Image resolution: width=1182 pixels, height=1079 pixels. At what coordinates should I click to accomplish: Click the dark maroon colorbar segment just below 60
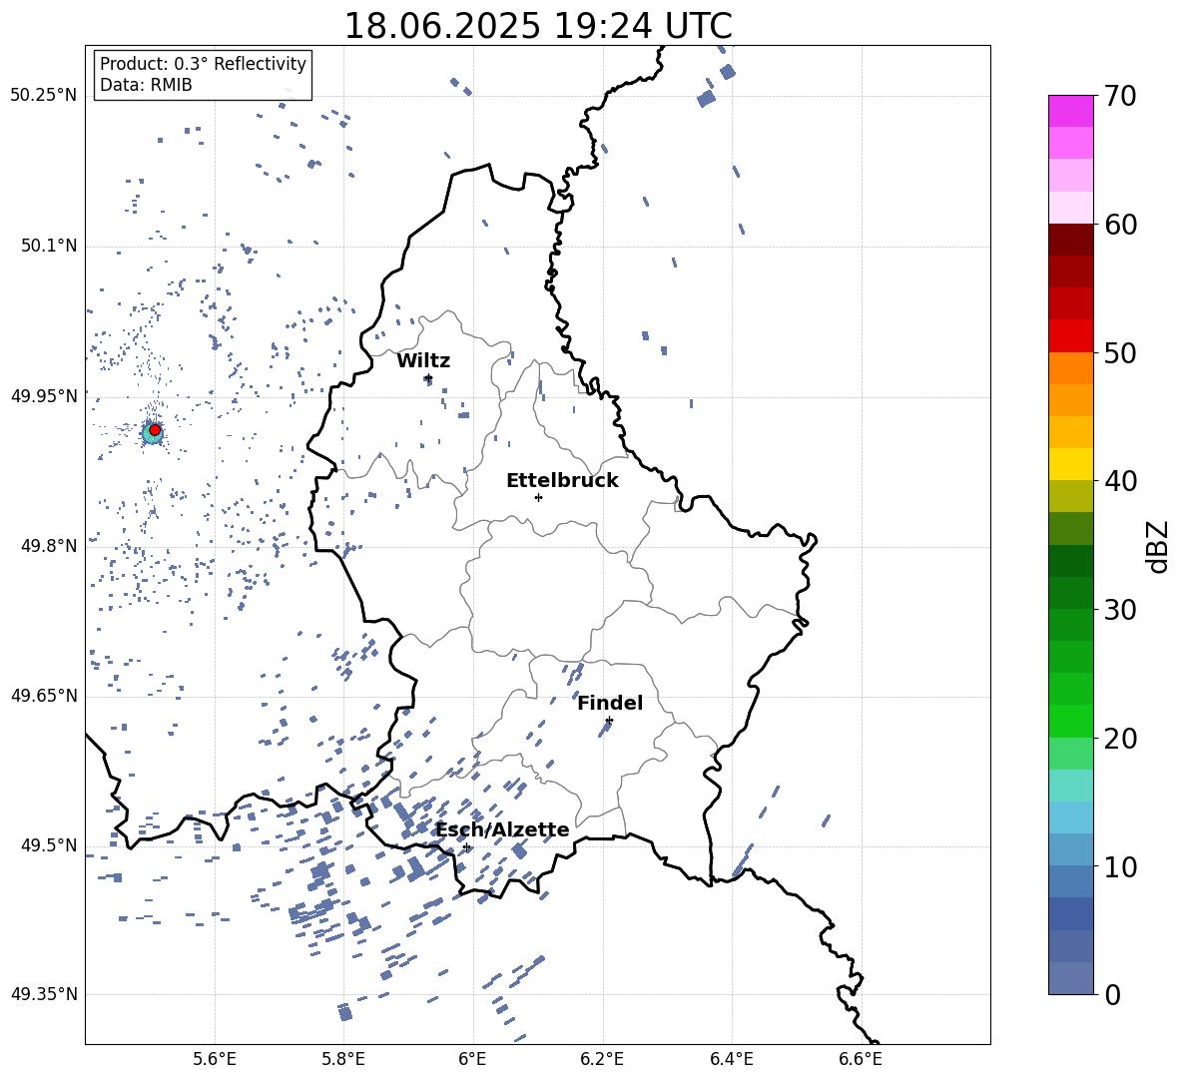click(x=1070, y=240)
